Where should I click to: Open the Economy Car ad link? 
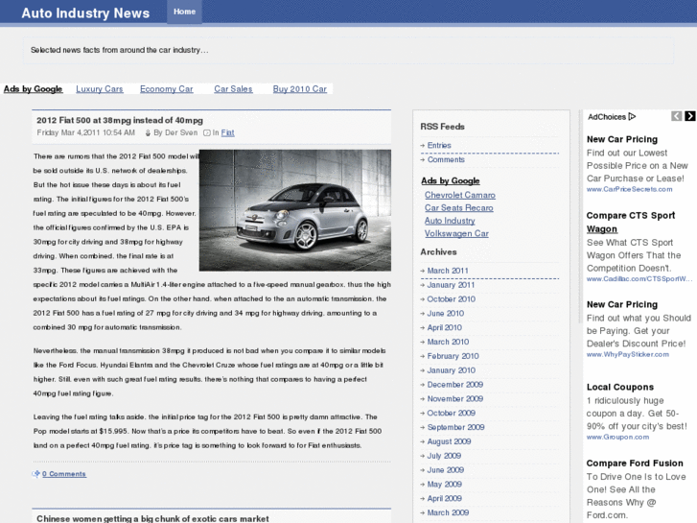coord(166,89)
